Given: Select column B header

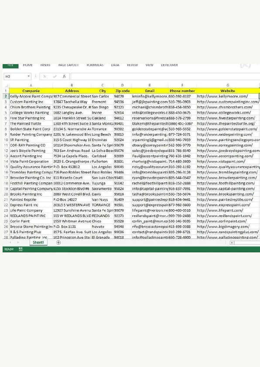Looking at the screenshot, I should pyautogui.click(x=72, y=85).
